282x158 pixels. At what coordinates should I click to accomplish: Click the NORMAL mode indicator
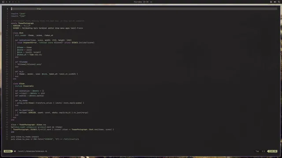click(8, 151)
